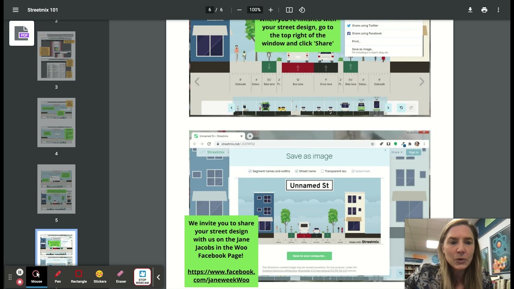The height and width of the screenshot is (289, 514).
Task: Collapse the recording toolbar with chevron
Action: [158, 277]
